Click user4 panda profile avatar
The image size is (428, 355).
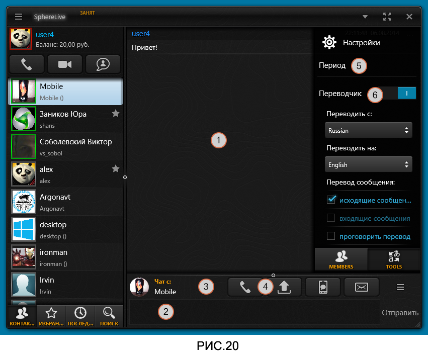[x=21, y=39]
